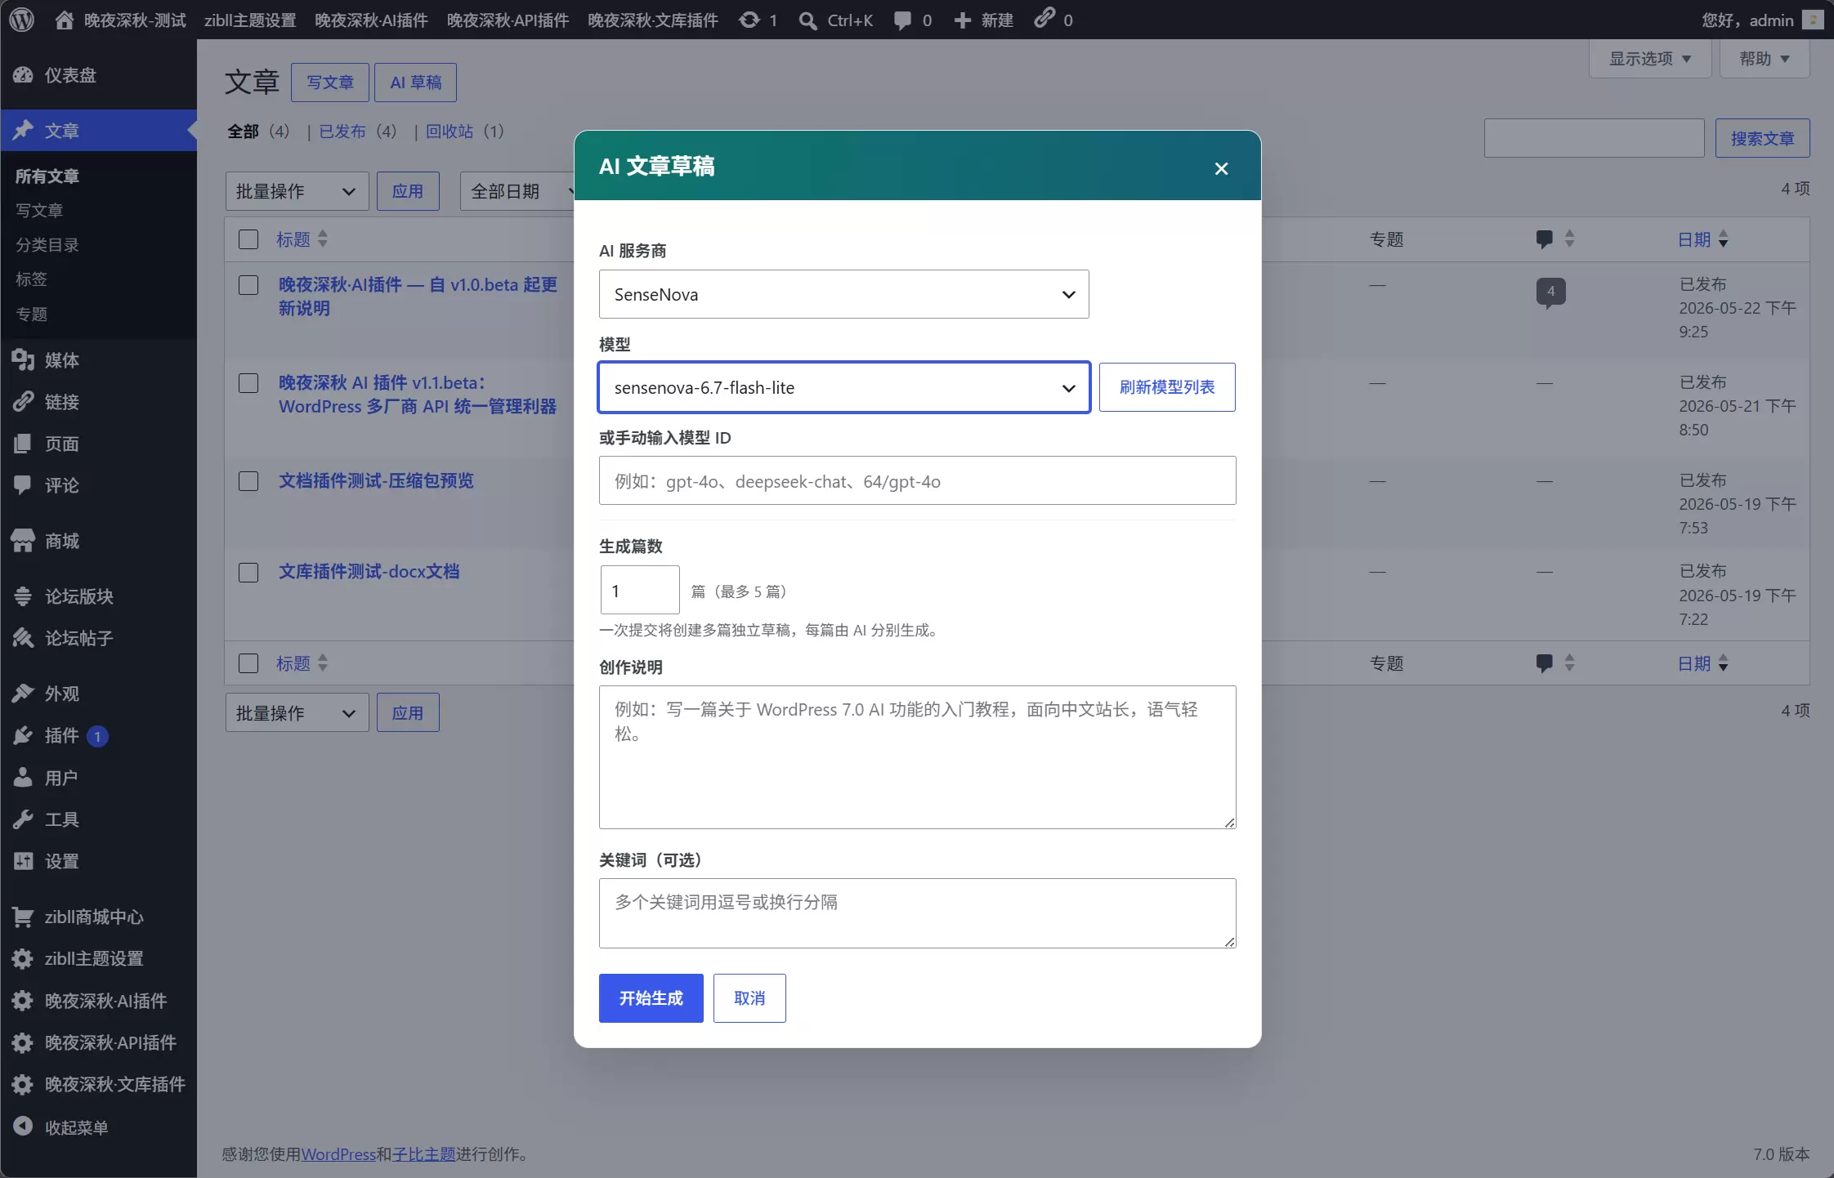Click the admin avatar thumbnail
1834x1178 pixels.
[x=1813, y=20]
